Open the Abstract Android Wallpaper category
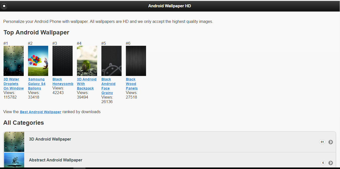The width and height of the screenshot is (340, 169). [55, 160]
